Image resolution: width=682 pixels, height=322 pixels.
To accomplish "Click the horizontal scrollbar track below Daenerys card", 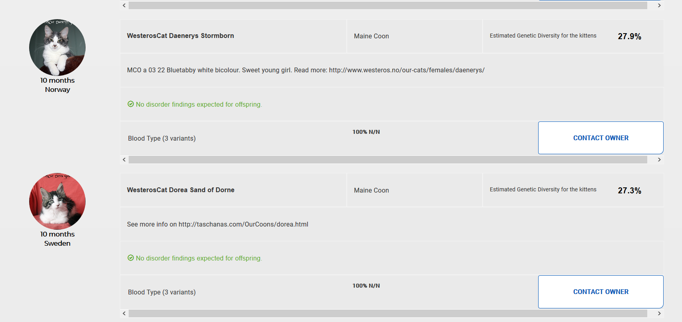I will point(388,160).
